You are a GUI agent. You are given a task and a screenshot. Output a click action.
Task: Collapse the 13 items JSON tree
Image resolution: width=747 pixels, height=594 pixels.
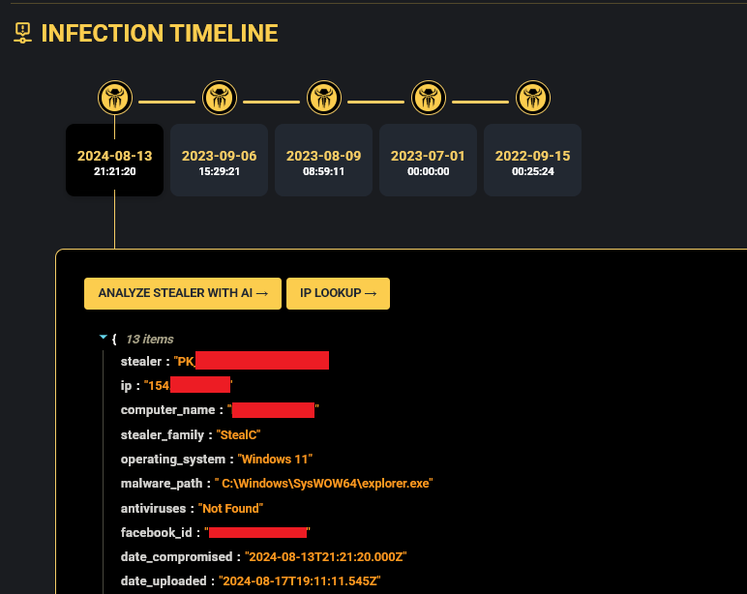pyautogui.click(x=104, y=338)
